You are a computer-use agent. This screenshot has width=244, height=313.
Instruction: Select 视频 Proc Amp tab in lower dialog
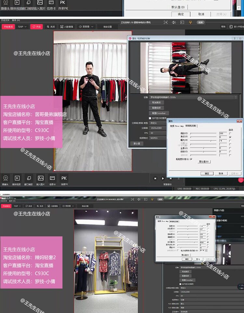coord(163,221)
